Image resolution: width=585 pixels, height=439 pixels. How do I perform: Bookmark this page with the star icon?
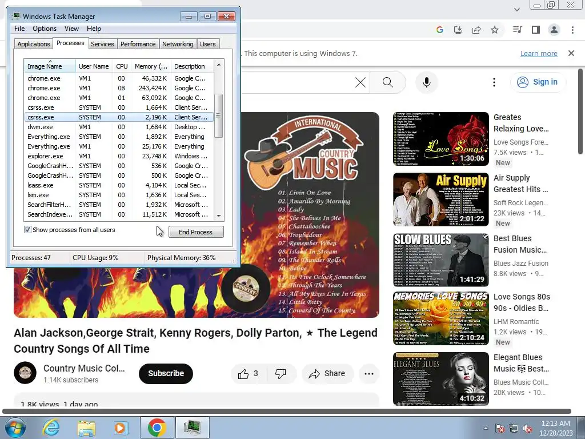pyautogui.click(x=495, y=30)
